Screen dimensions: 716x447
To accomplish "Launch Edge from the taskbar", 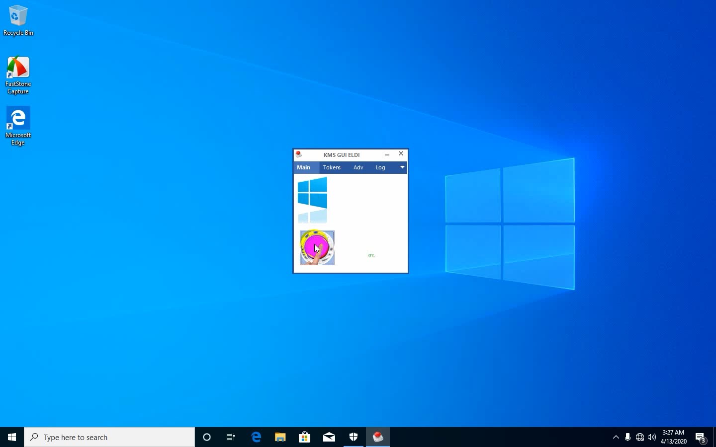I will (256, 437).
